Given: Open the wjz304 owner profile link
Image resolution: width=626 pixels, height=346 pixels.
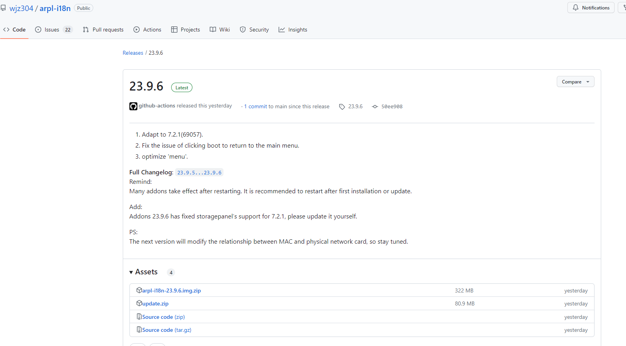Looking at the screenshot, I should [x=21, y=8].
